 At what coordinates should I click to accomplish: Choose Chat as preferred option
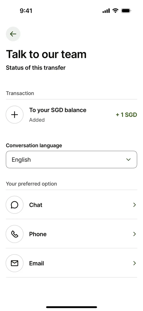tap(71, 205)
